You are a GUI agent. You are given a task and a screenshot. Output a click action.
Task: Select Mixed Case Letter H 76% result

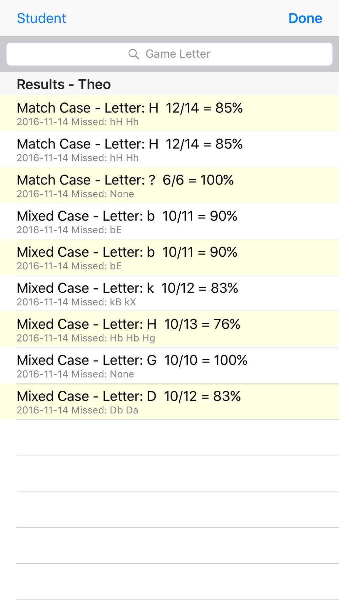tap(169, 329)
